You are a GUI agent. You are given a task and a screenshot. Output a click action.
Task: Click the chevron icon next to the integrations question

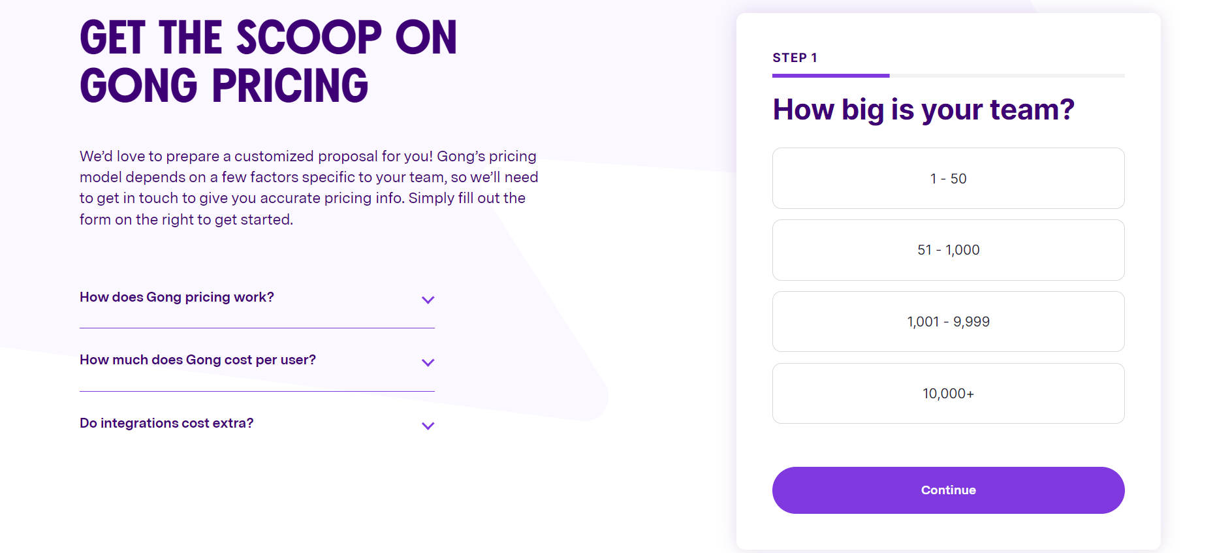coord(428,426)
